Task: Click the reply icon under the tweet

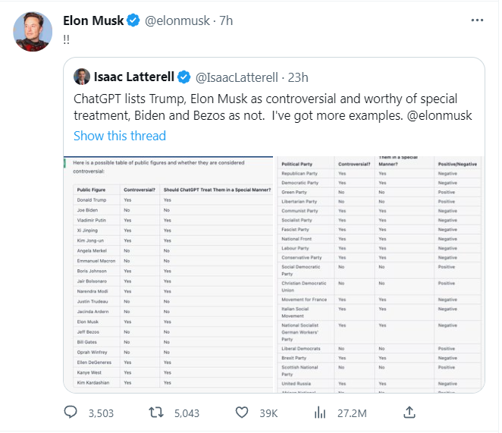Action: click(71, 413)
